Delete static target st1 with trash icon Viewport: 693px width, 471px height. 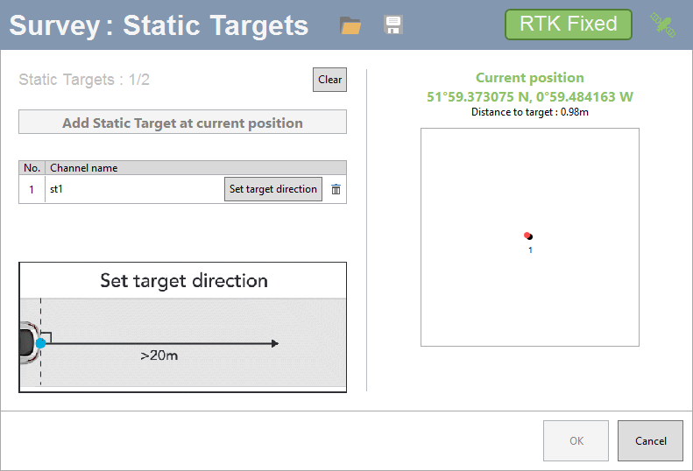(x=336, y=189)
